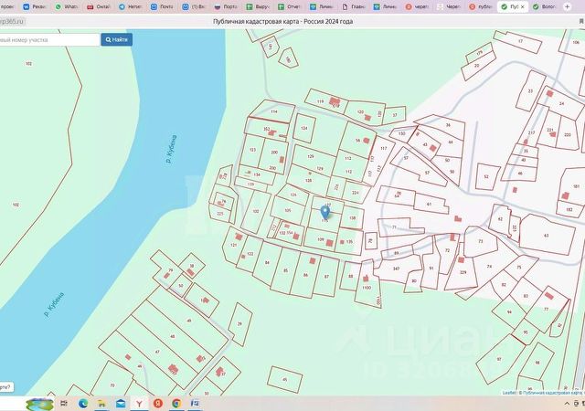Open the red Yandex icon on taskbar
This screenshot has width=585, height=411.
158,403
